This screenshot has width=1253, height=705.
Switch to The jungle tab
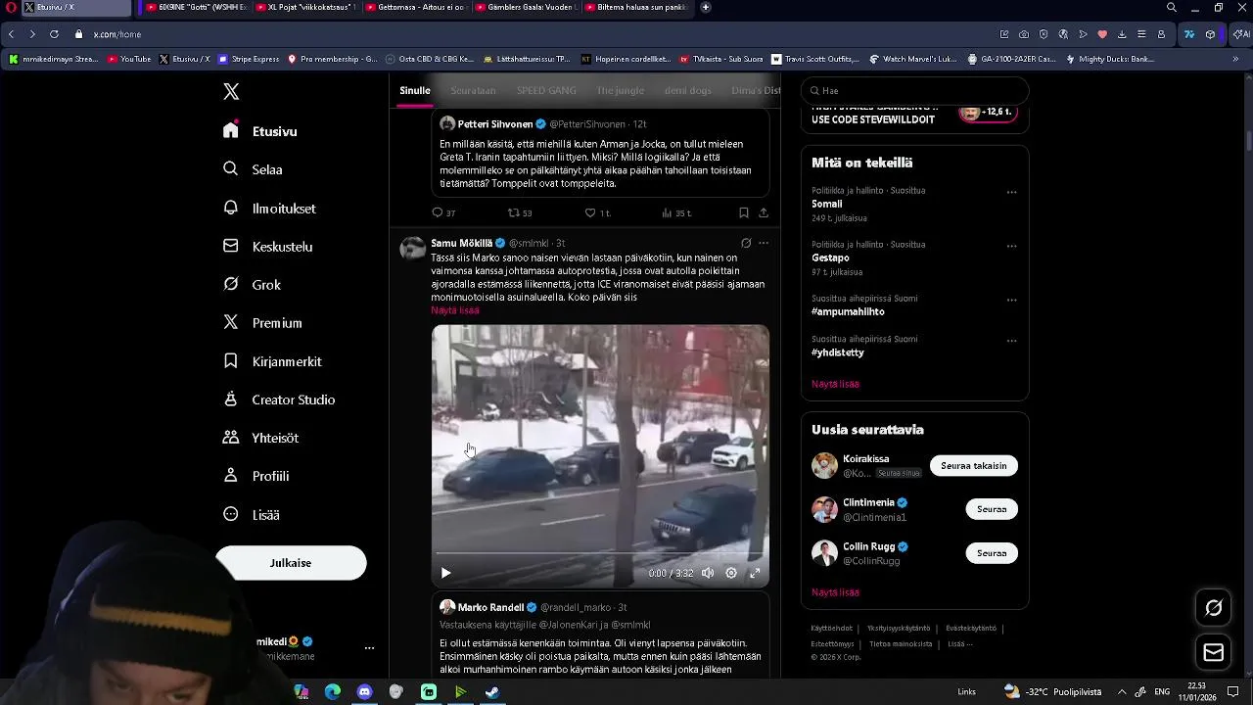(621, 90)
